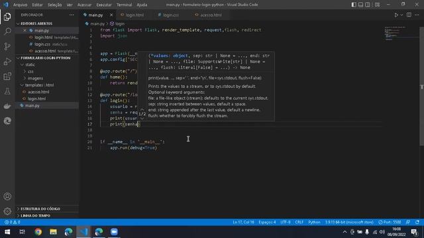This screenshot has height=238, width=424.
Task: Select main.py in the file tree
Action: (x=47, y=106)
